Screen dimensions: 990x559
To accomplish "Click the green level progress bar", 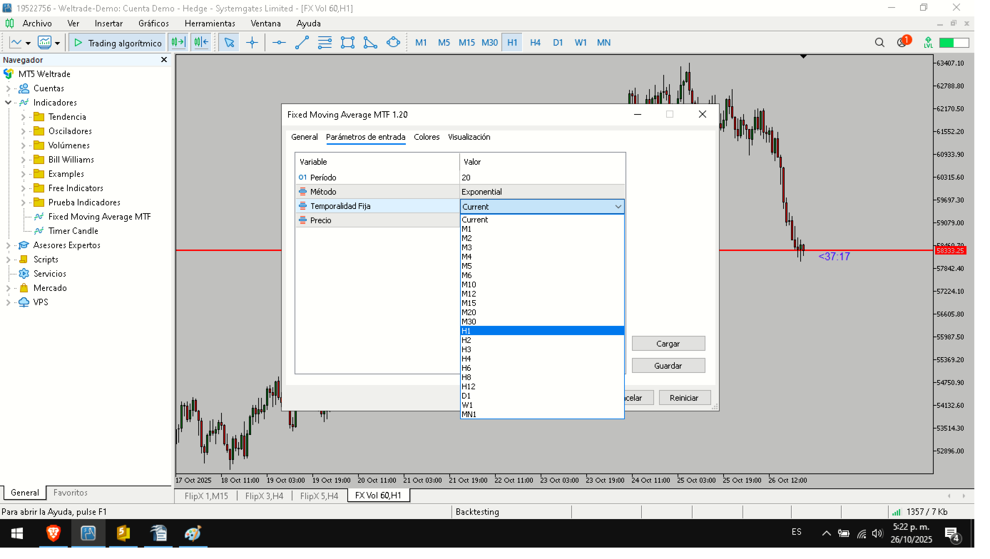I will (954, 43).
